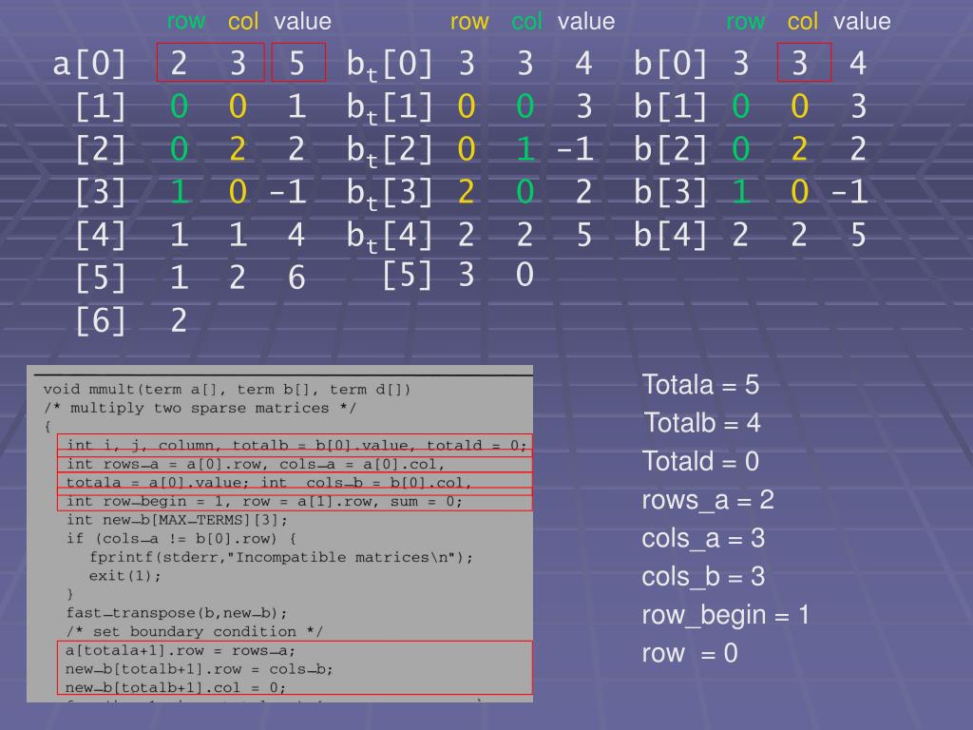Click the 'row' header above the a table
This screenshot has height=730, width=973.
tap(185, 22)
